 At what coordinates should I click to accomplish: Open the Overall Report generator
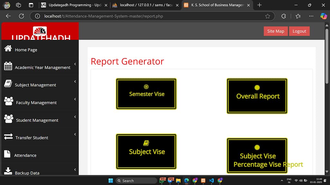pyautogui.click(x=257, y=96)
